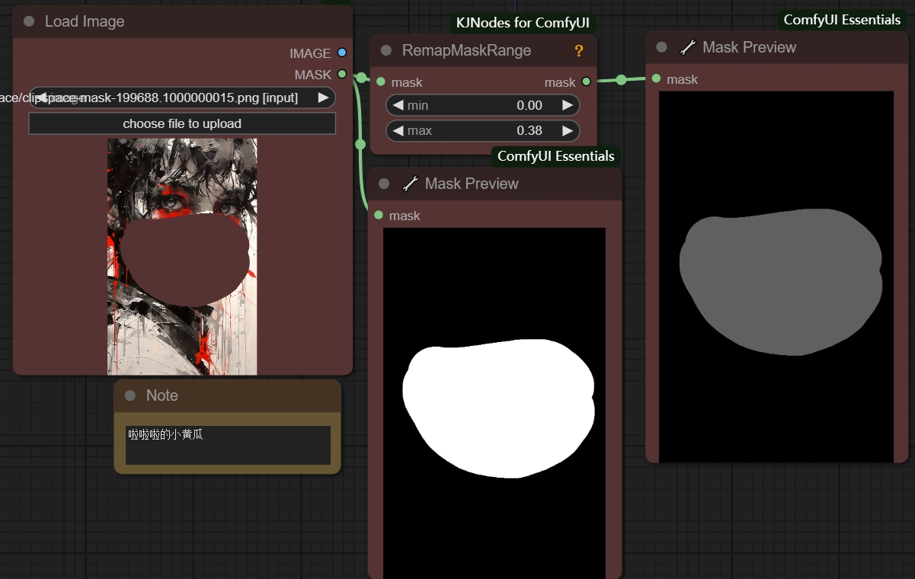The height and width of the screenshot is (579, 915).
Task: Collapse the Note node via its dot
Action: pyautogui.click(x=130, y=395)
